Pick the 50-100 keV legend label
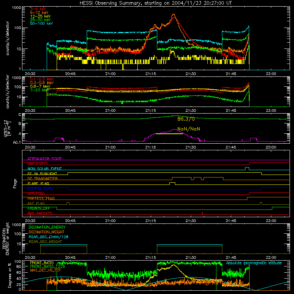Screen dimensions: 294x294 [x=42, y=24]
